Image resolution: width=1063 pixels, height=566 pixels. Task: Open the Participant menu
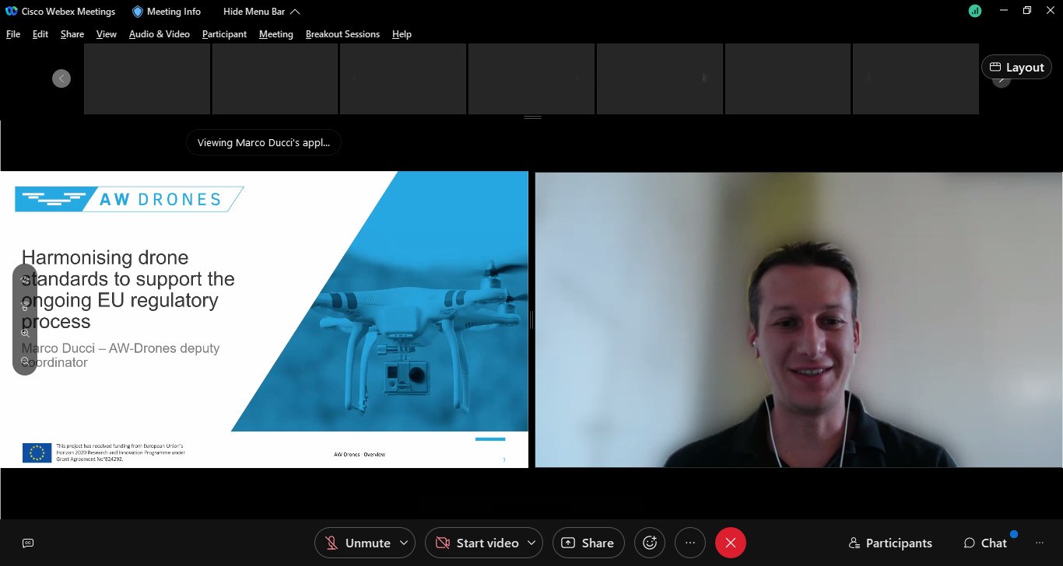pyautogui.click(x=224, y=34)
